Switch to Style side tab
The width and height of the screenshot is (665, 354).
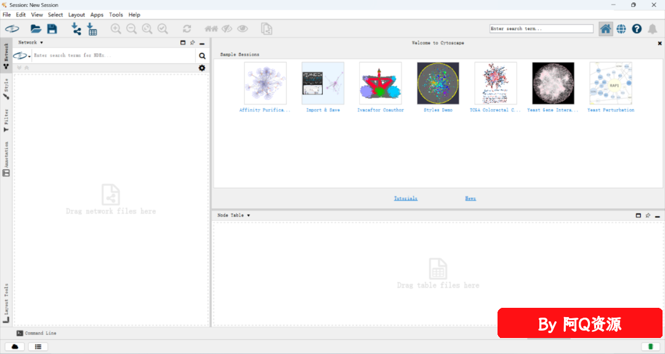(6, 89)
